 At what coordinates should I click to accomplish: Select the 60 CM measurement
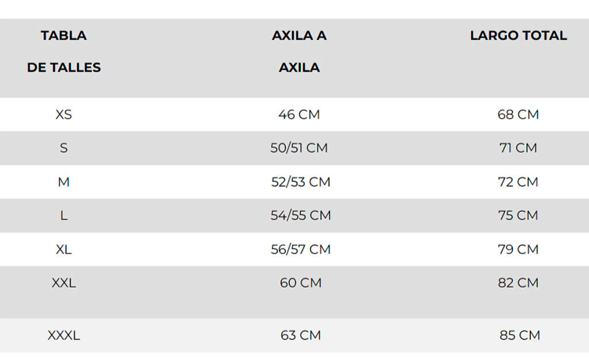[x=301, y=283]
